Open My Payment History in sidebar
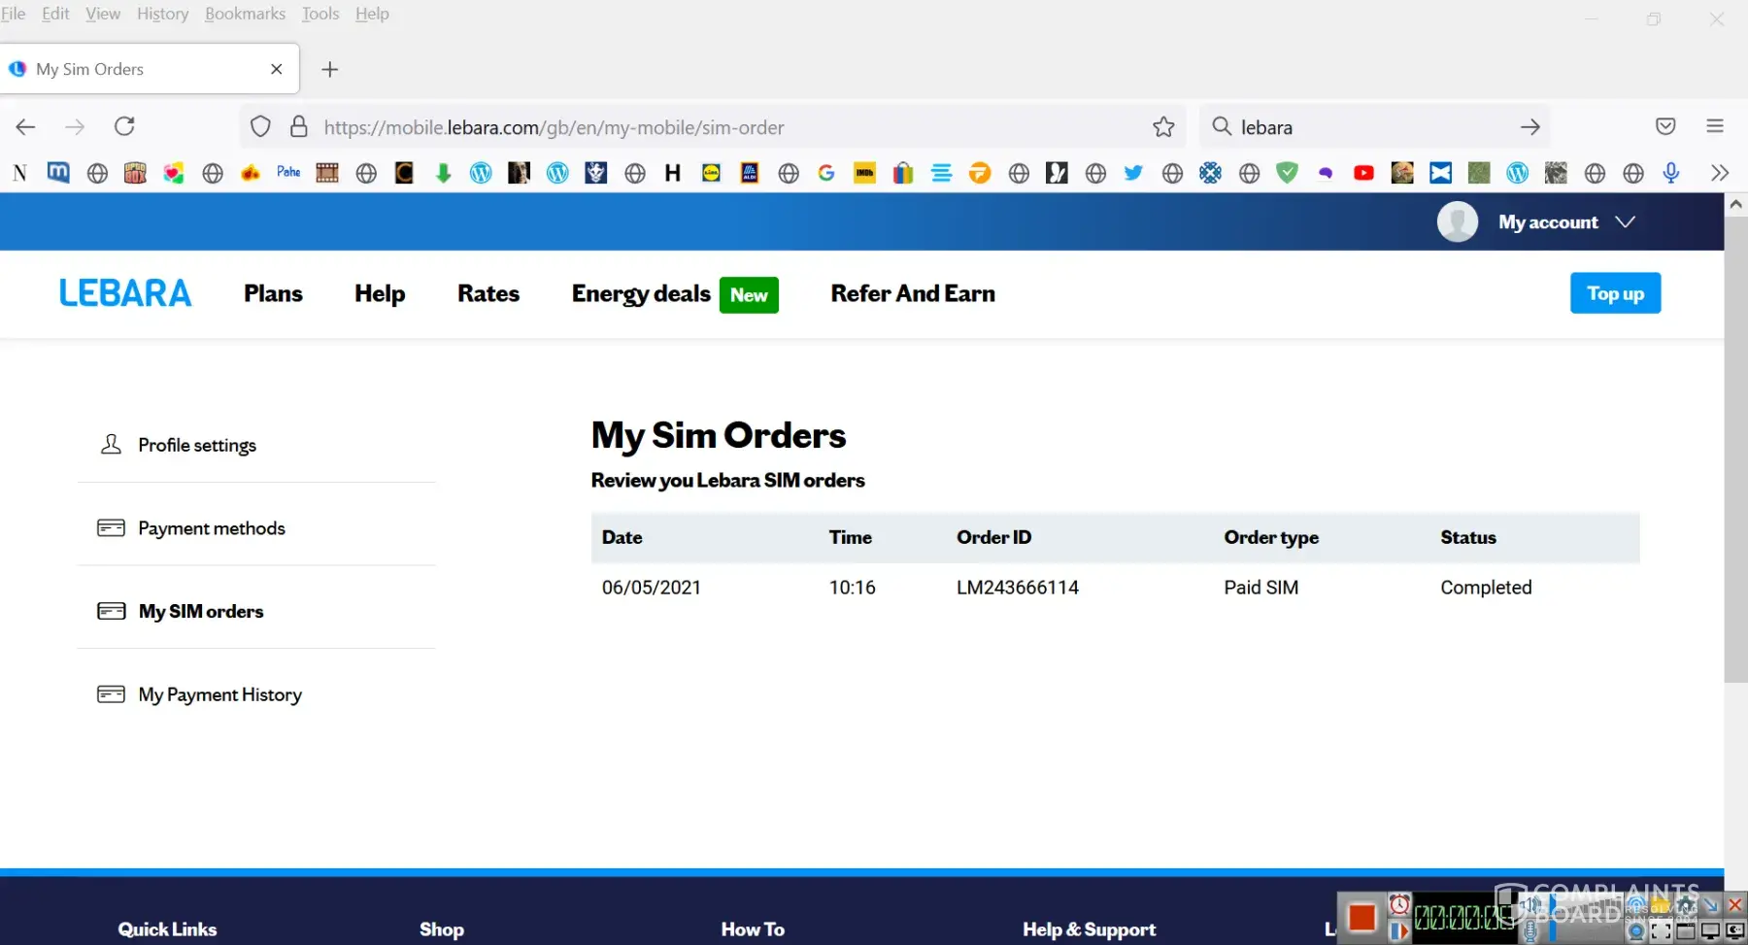1748x945 pixels. point(219,694)
